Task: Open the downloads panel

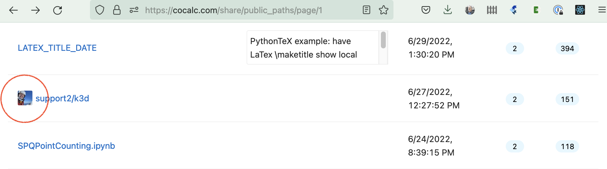Action: pos(448,10)
